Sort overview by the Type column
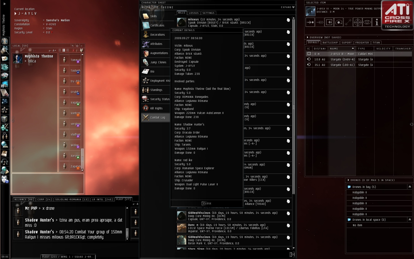 tap(365, 49)
